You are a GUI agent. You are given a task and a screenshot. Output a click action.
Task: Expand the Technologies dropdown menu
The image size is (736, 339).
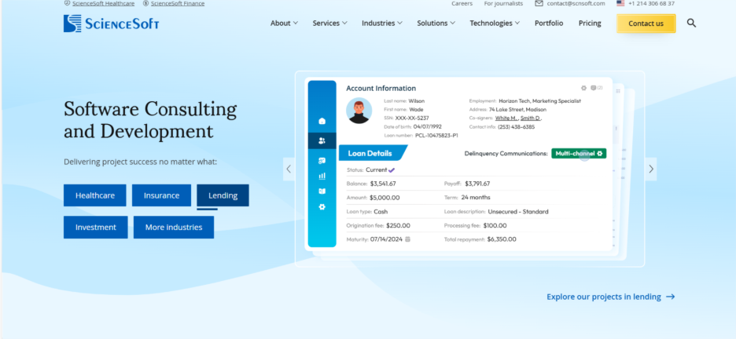click(495, 24)
